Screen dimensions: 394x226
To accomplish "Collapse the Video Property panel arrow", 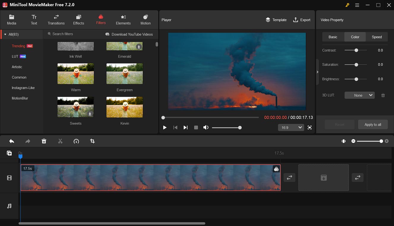I will pos(317,72).
